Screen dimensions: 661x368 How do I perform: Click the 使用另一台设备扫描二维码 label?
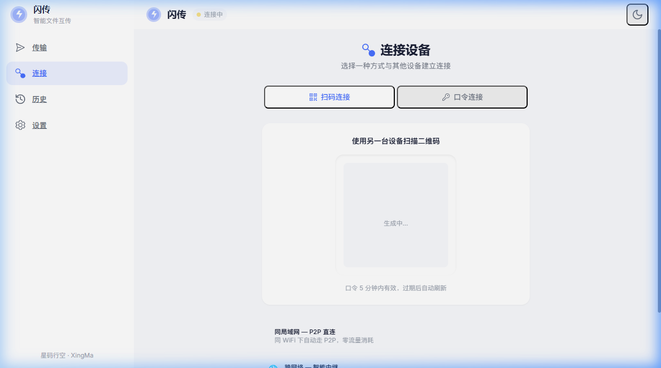tap(396, 141)
